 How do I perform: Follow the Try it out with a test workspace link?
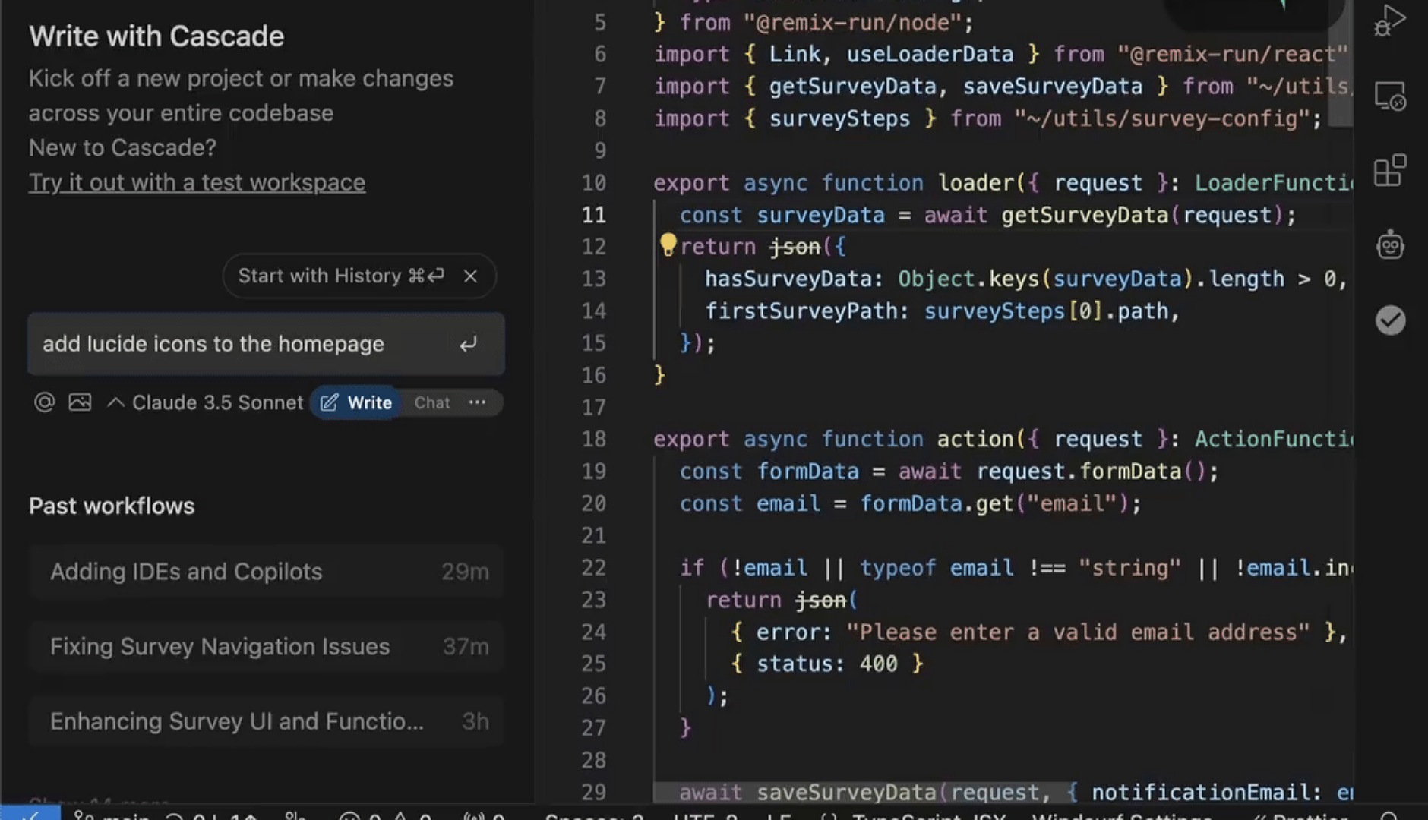pyautogui.click(x=197, y=182)
